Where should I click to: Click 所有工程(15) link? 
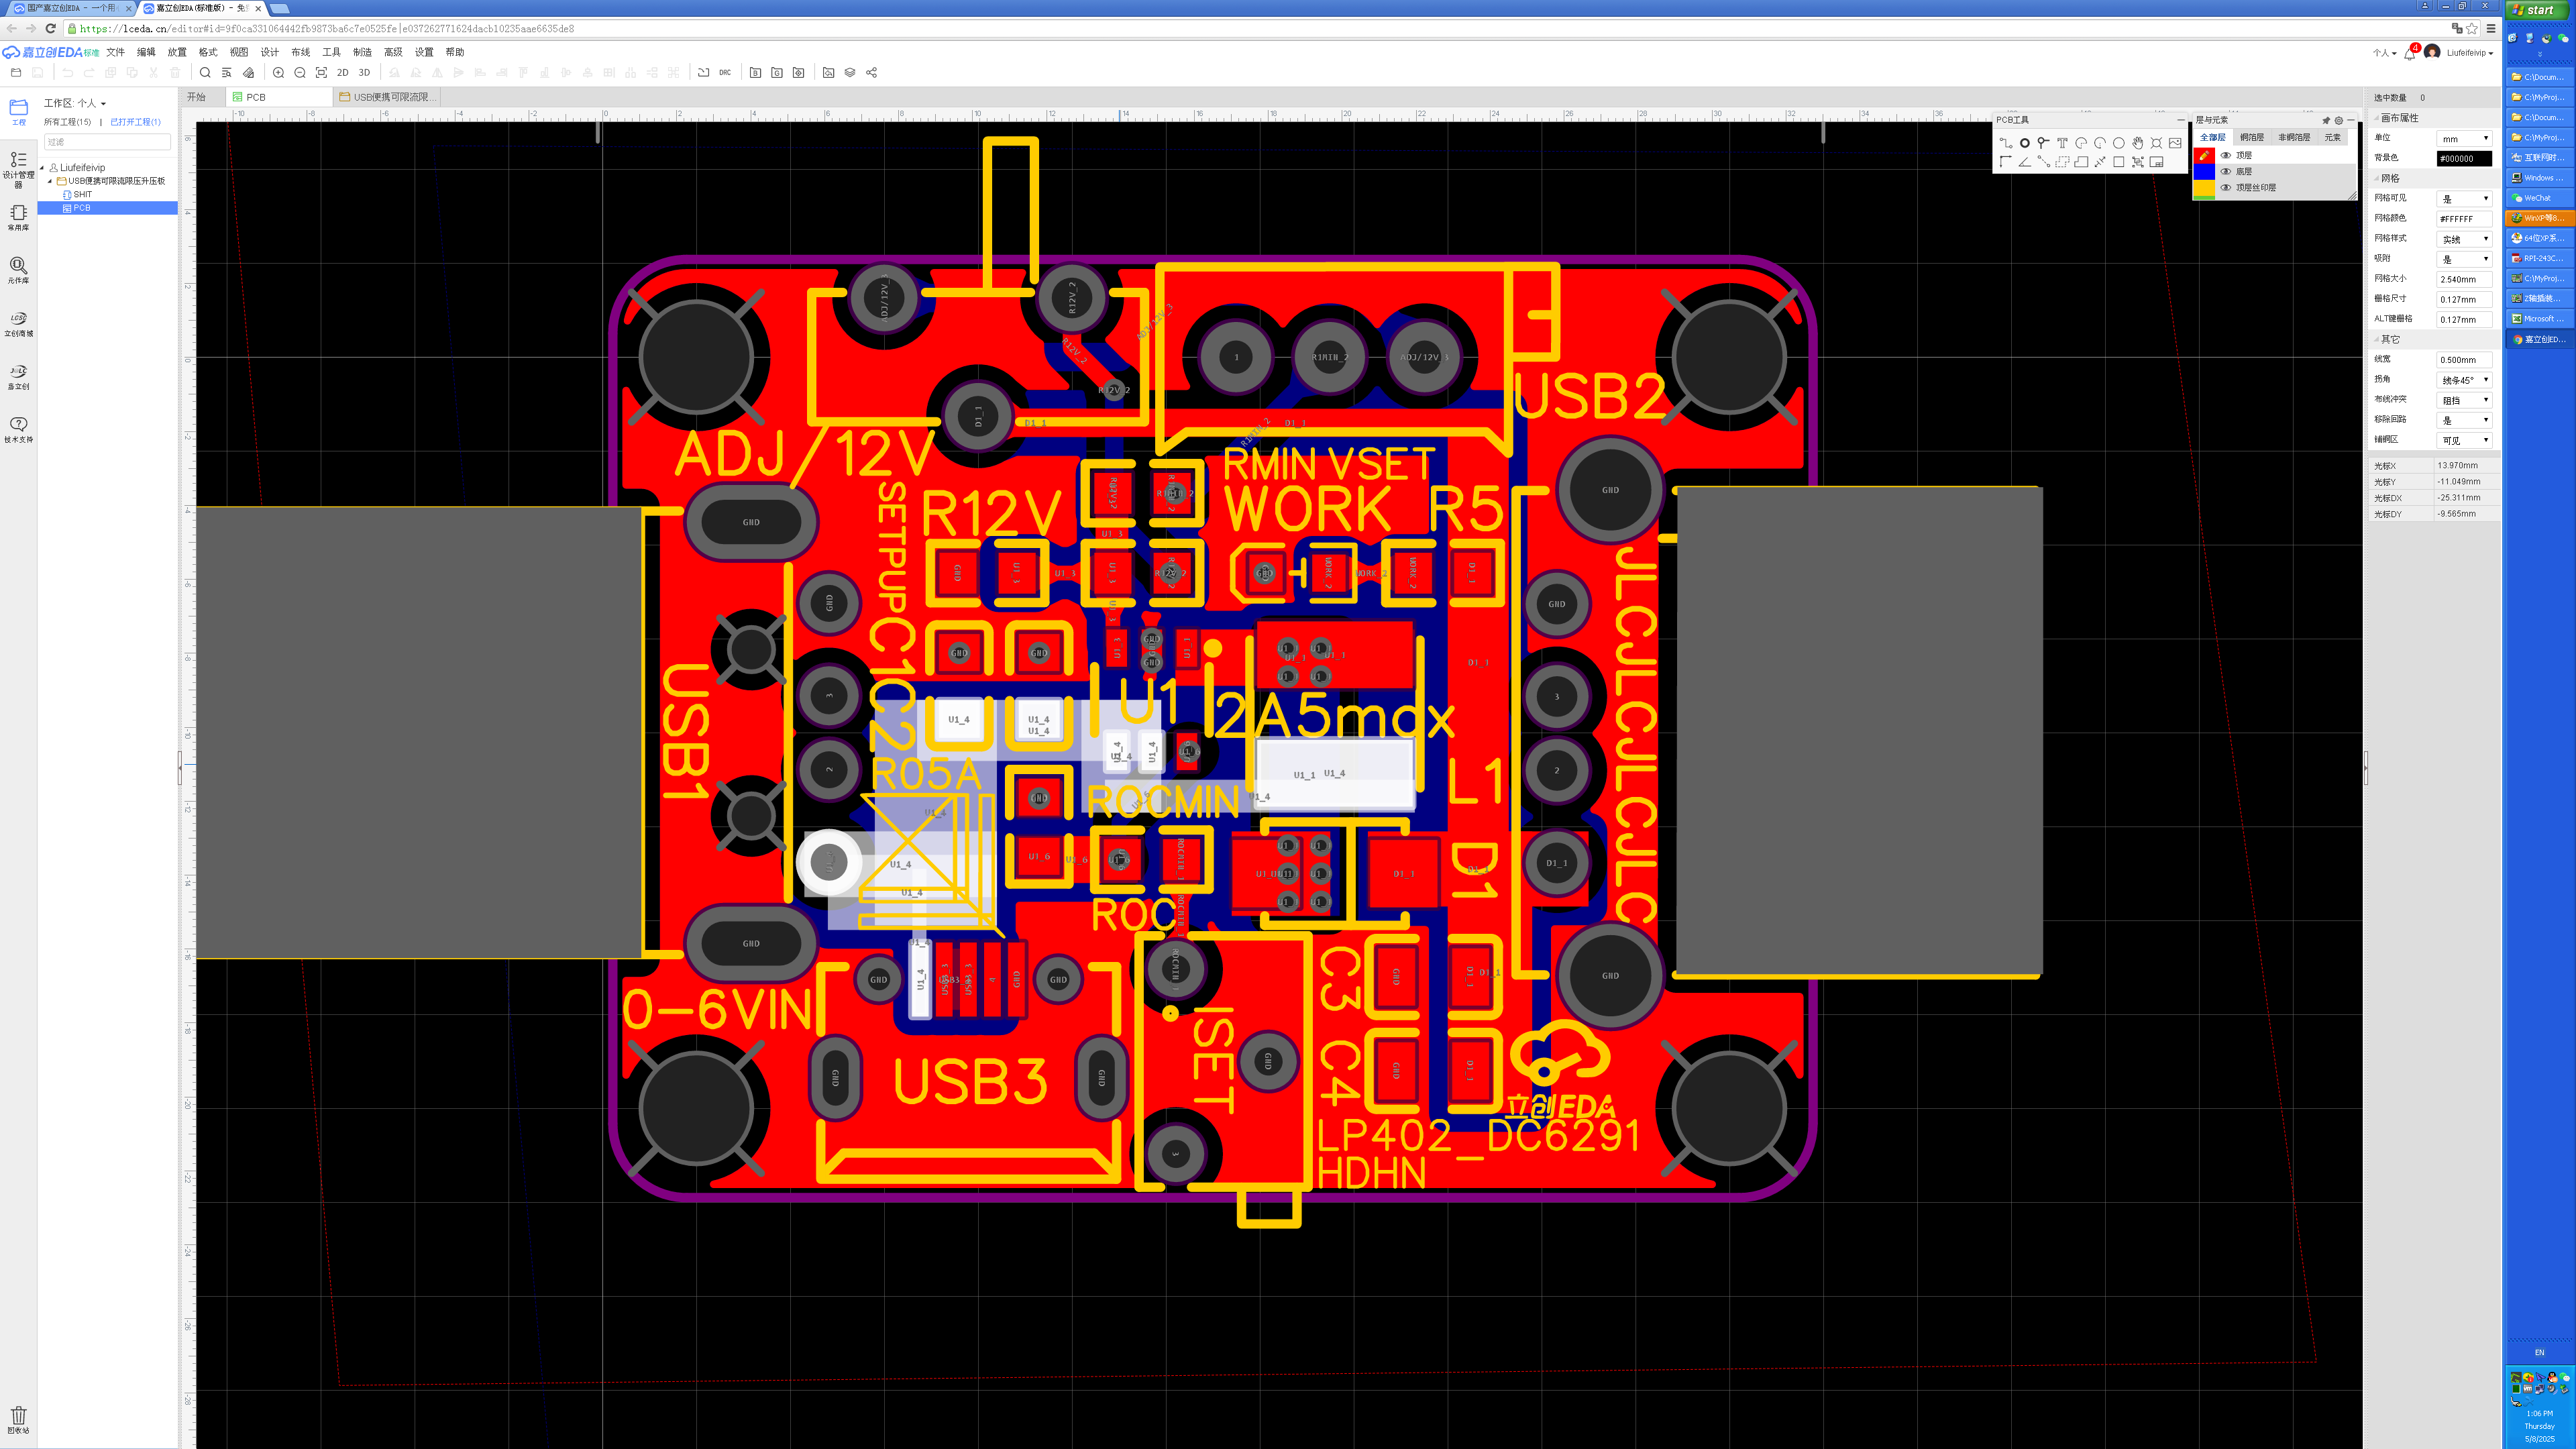point(67,122)
